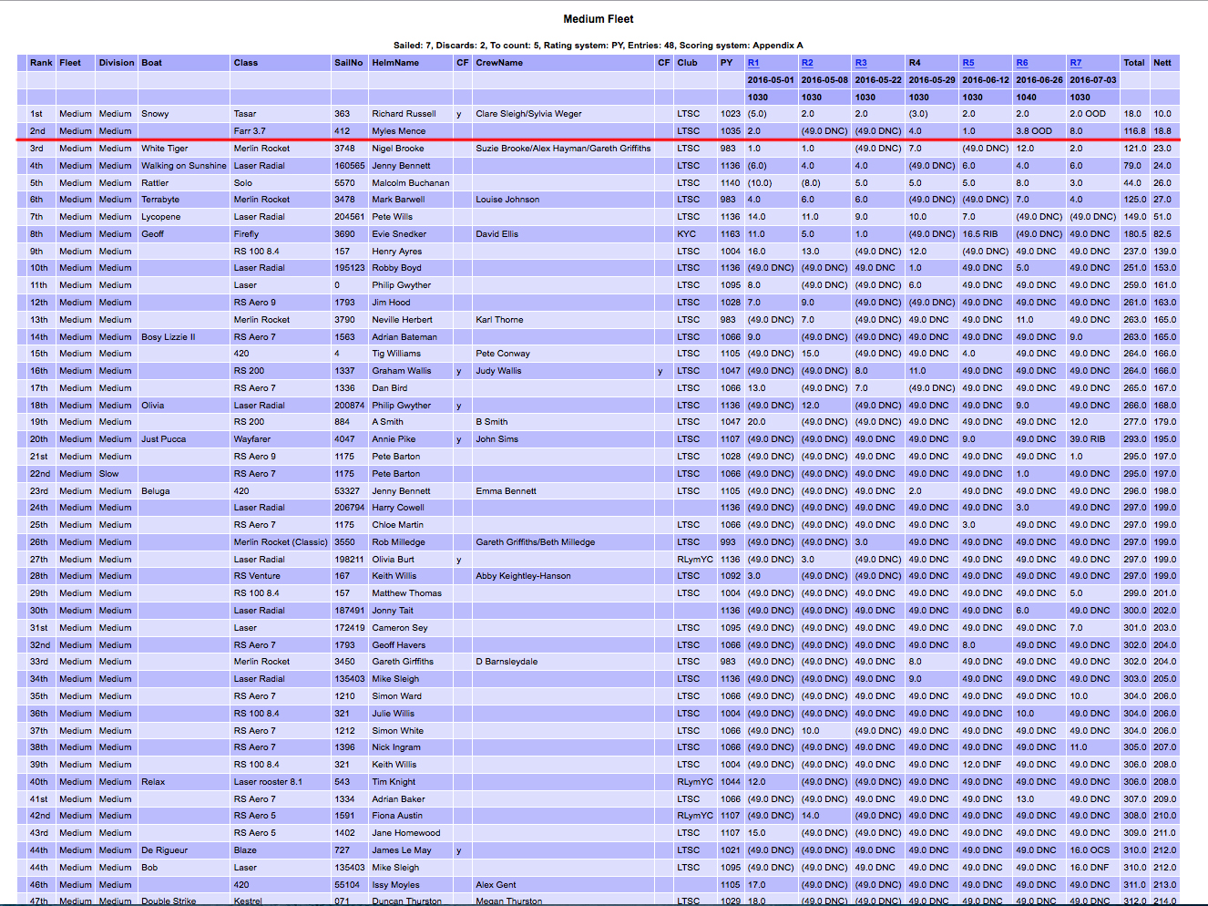This screenshot has width=1208, height=906.
Task: Click the 116.8 total cell
Action: [1134, 131]
